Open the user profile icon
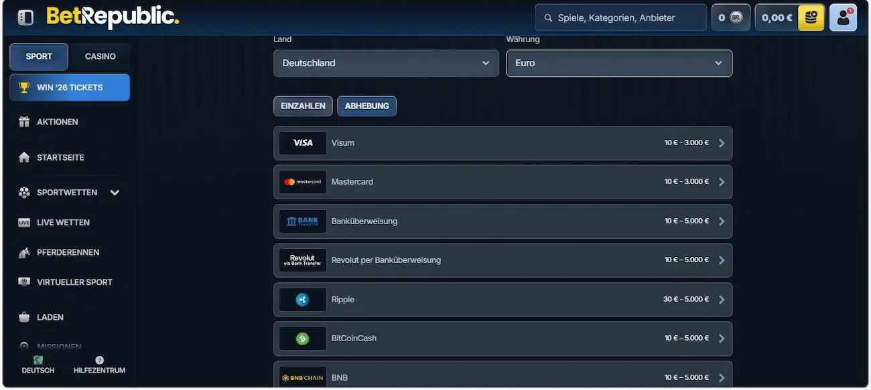871x390 pixels. tap(843, 18)
